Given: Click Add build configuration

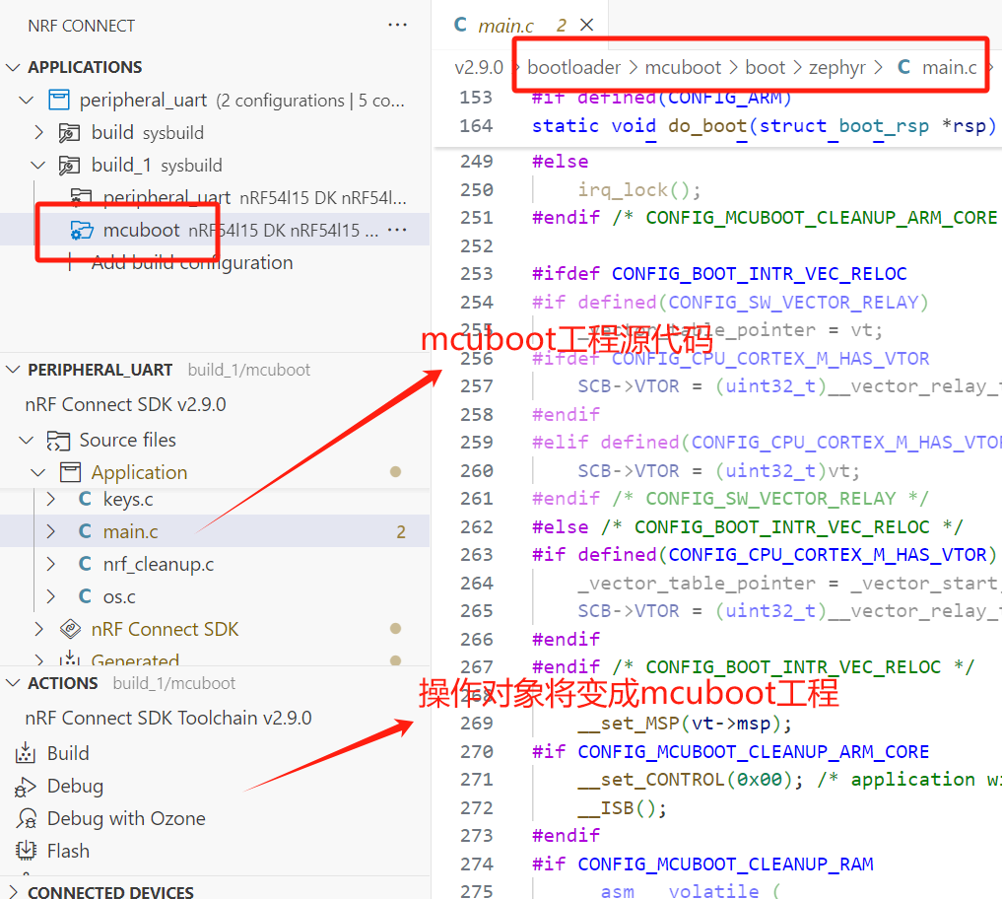Looking at the screenshot, I should pos(192,263).
